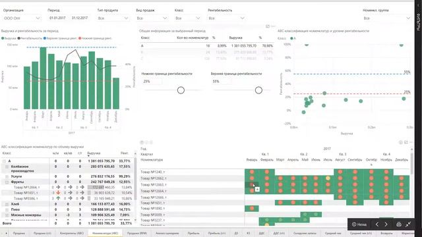The width and height of the screenshot is (422, 237).
Task: Click scroll down arrow of ABC table
Action: point(135,220)
